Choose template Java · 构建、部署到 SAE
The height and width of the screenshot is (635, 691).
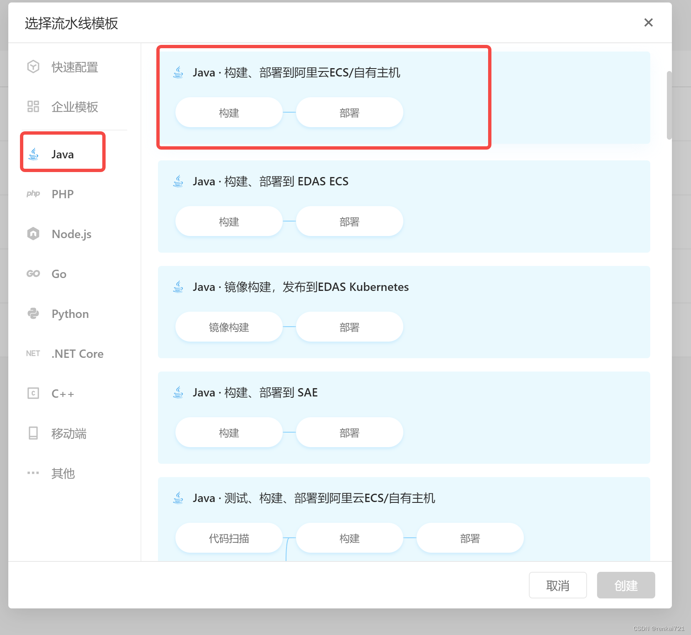tap(404, 418)
